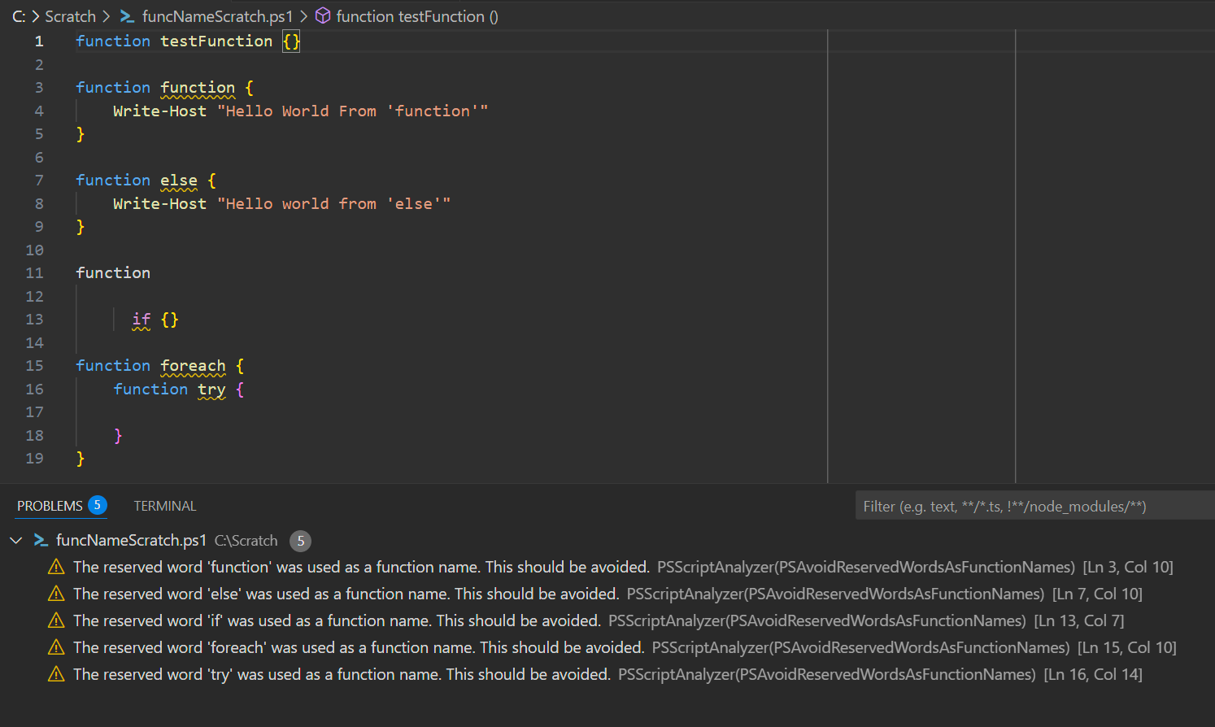The width and height of the screenshot is (1215, 727).
Task: Click Write-Host on line 4
Action: (x=159, y=111)
